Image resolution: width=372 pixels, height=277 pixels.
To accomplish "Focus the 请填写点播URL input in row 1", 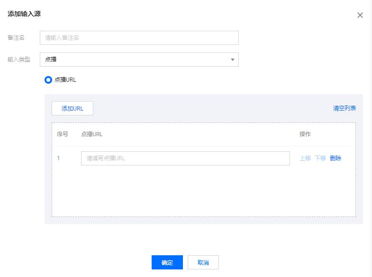I will 185,158.
